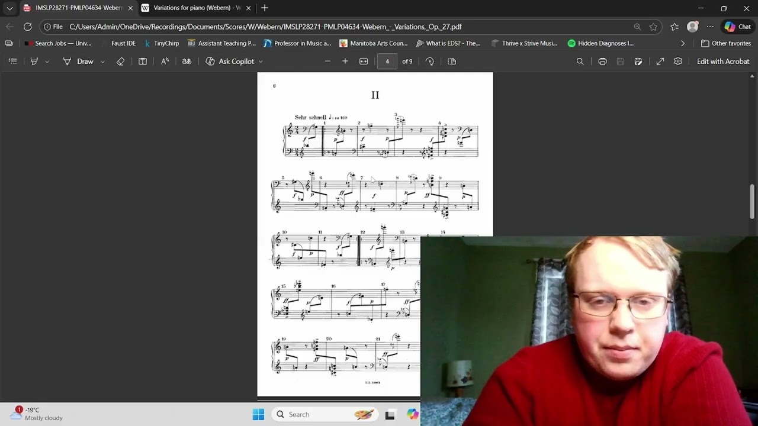The width and height of the screenshot is (758, 426).
Task: Click the music score page II
Action: click(375, 234)
